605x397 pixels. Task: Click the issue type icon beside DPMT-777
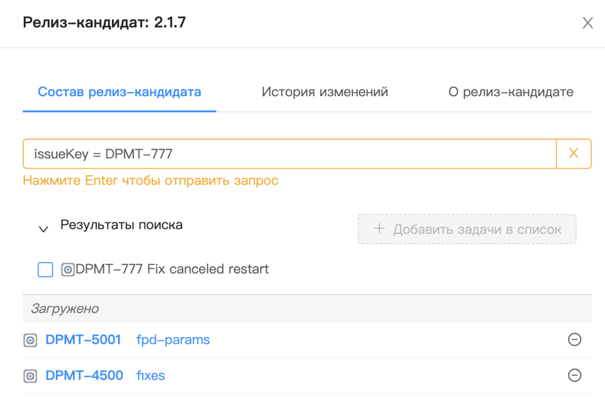[68, 269]
